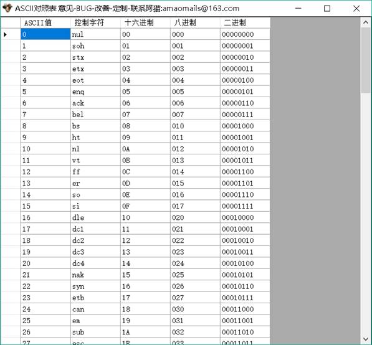Select hex value 1A cell

click(145, 332)
